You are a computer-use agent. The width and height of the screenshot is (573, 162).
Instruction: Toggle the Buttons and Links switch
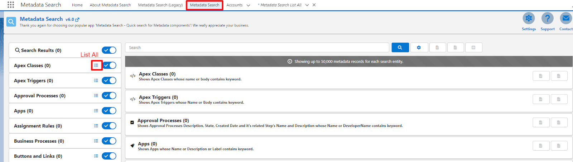coord(109,156)
